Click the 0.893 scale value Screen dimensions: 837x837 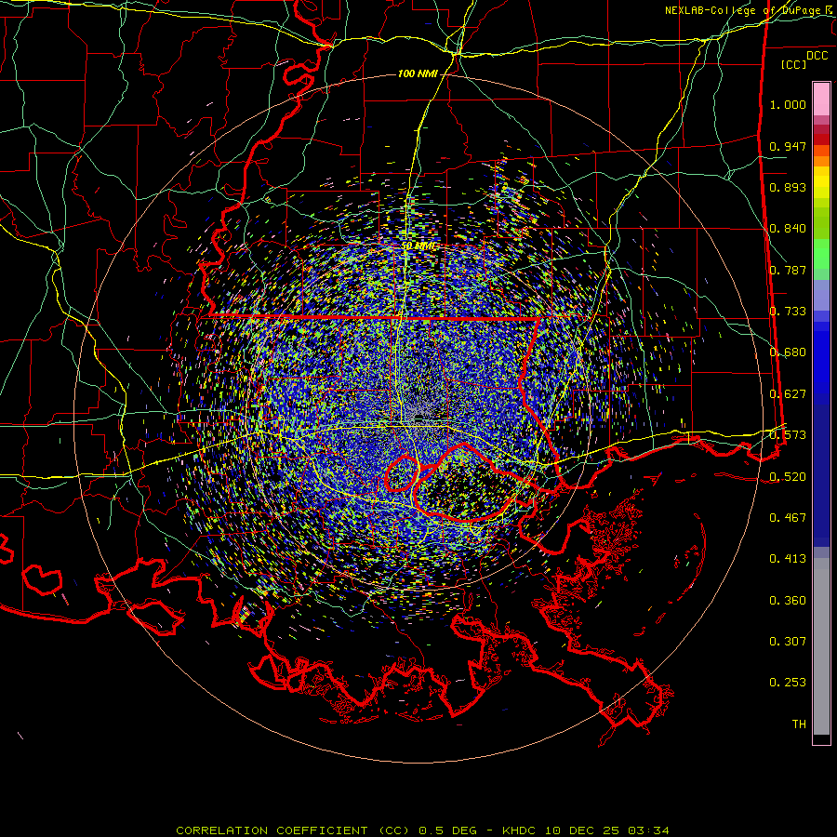coord(788,187)
